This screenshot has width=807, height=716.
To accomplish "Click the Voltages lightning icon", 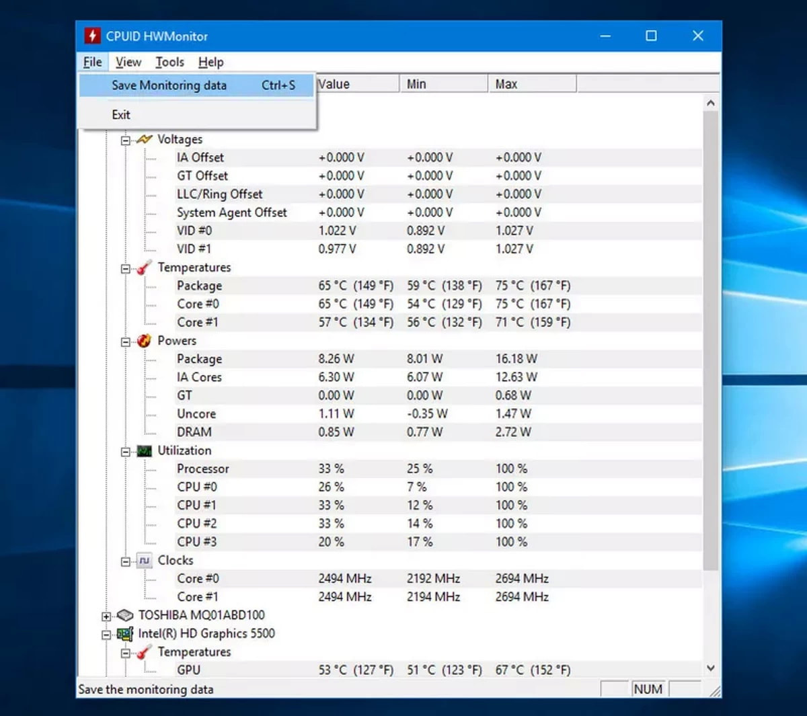I will [x=144, y=139].
